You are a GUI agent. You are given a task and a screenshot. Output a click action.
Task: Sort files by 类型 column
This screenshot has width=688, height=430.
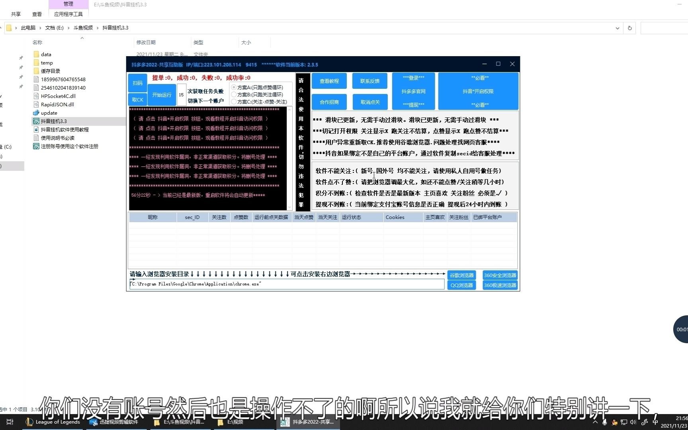[198, 42]
